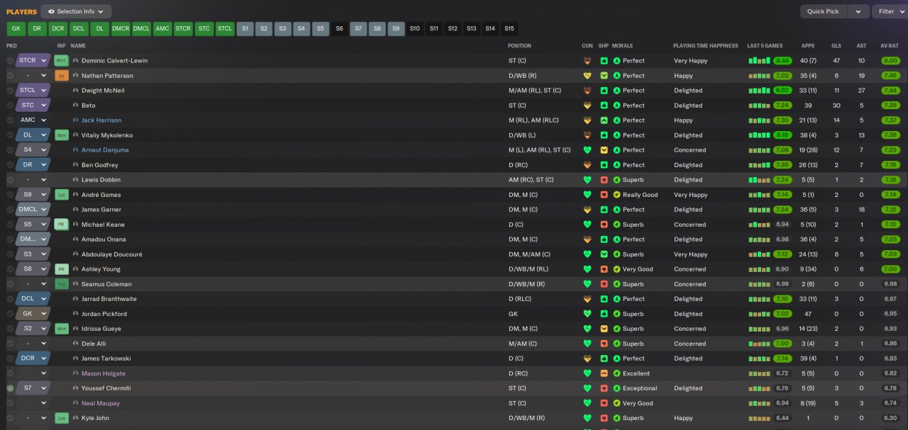Click the match sharpness icon for Nathan Patterson
Viewport: 908px width, 430px height.
(604, 75)
